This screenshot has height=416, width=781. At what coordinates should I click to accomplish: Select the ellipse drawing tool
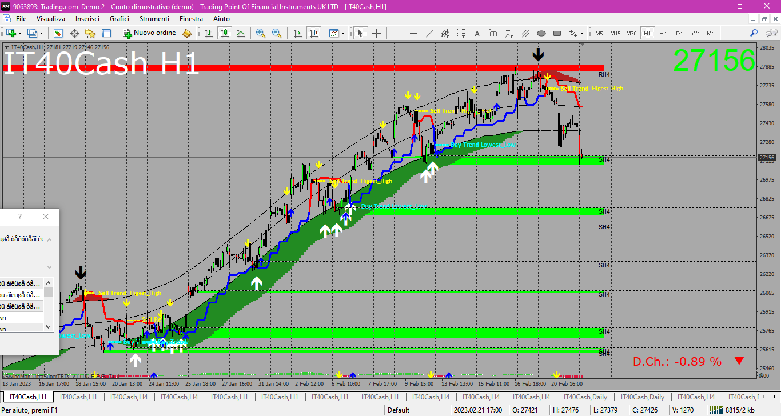pos(541,33)
